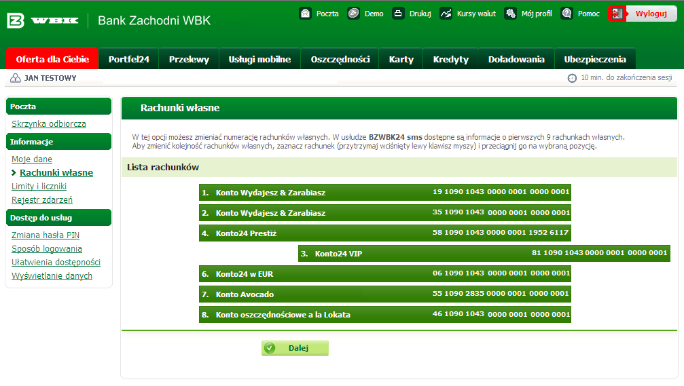
Task: Click the Poczta text link in header
Action: tap(327, 14)
